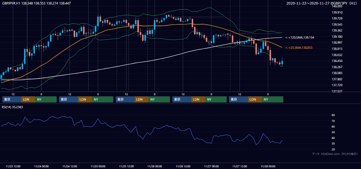Click the 11/23 12:00 date label
Image resolution: width=361 pixels, height=169 pixels.
(13, 166)
